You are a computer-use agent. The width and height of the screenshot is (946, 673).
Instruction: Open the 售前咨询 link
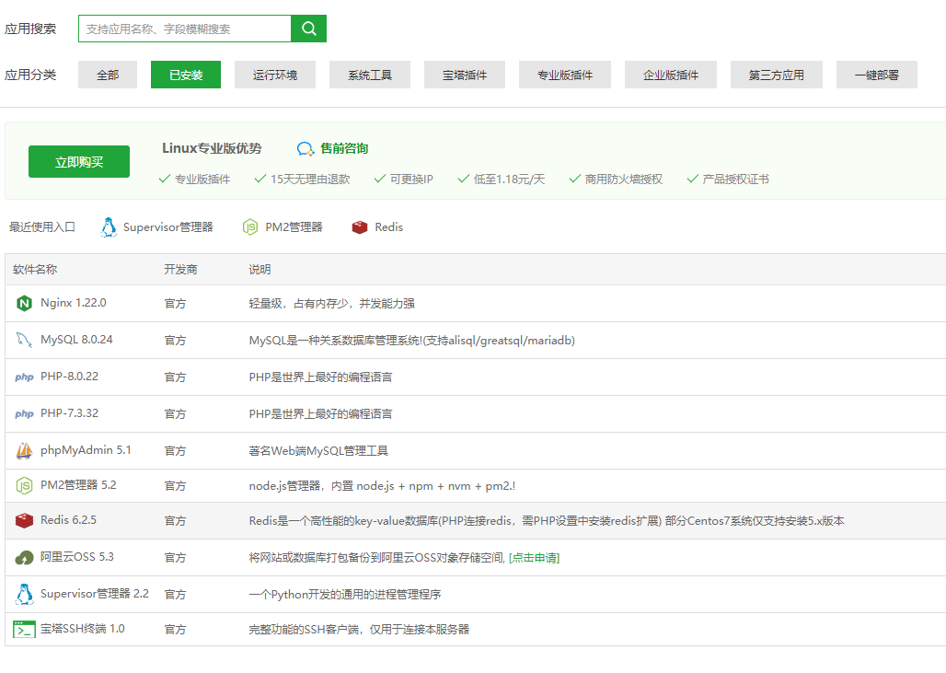pos(344,148)
